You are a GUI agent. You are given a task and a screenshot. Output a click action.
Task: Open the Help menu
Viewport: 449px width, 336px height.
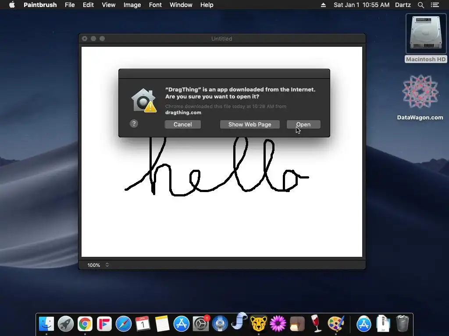(x=207, y=5)
